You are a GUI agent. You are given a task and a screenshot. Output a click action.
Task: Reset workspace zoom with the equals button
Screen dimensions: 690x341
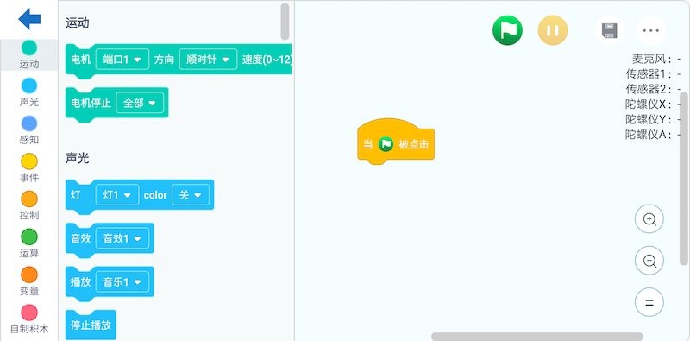click(649, 302)
